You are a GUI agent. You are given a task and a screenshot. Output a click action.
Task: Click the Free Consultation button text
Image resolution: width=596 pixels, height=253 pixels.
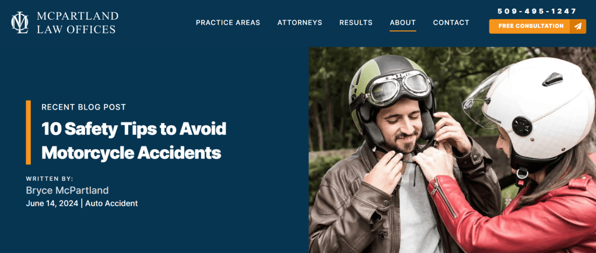[x=531, y=26]
